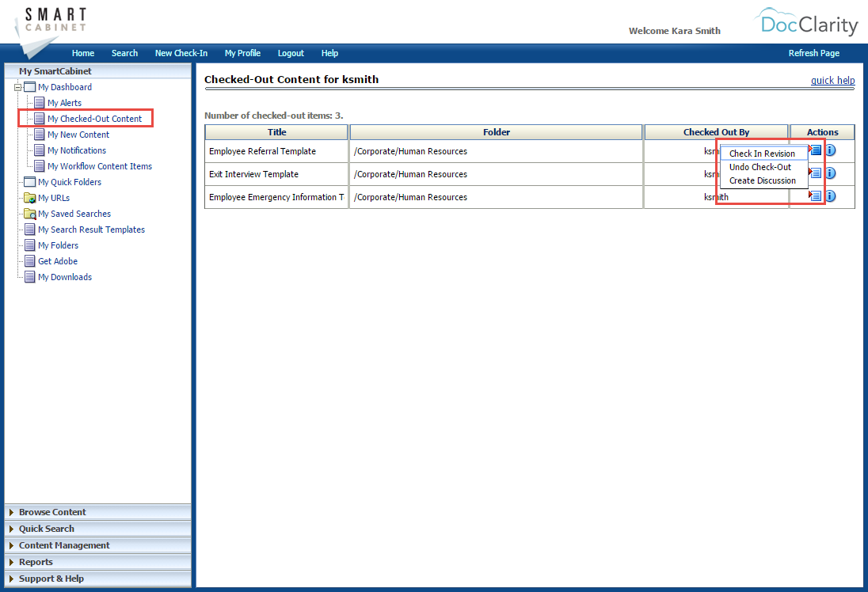
Task: Click the My Alerts document icon
Action: point(38,102)
